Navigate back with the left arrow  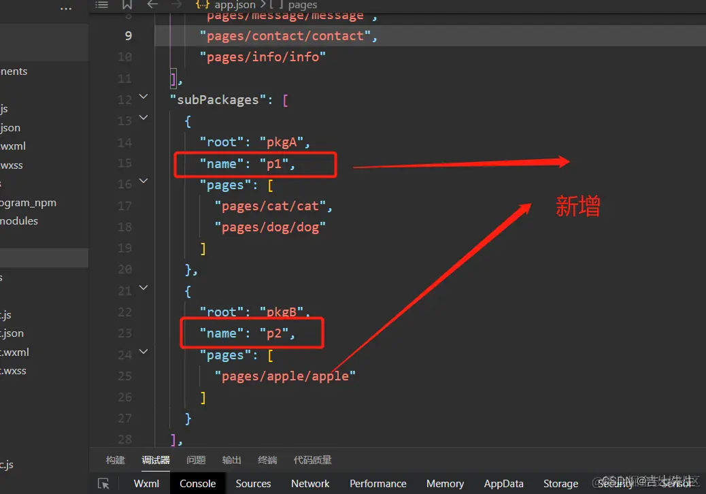[x=152, y=5]
